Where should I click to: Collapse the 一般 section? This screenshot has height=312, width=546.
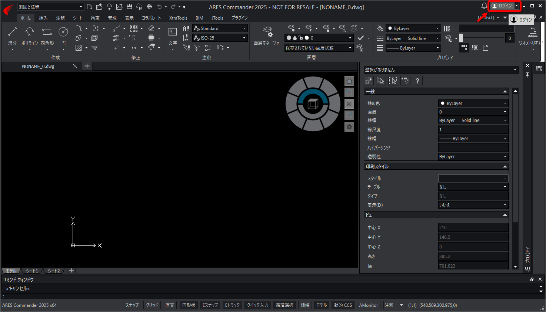505,91
